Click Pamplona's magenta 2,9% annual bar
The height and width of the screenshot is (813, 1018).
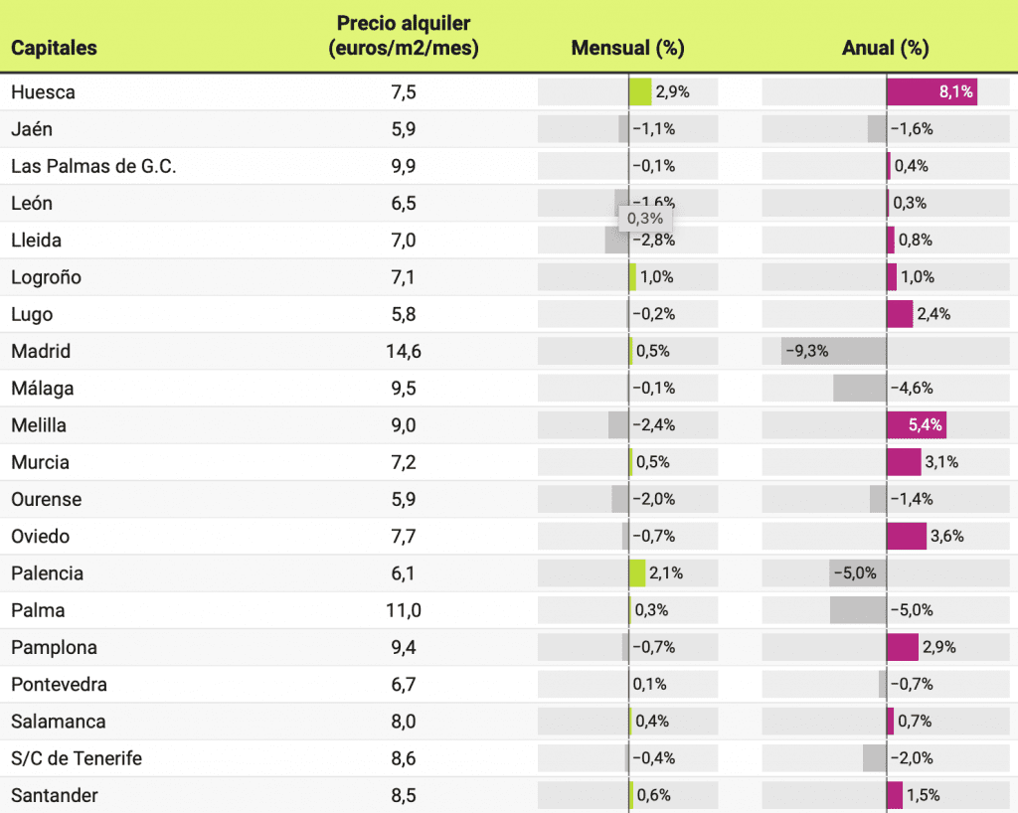coord(903,647)
